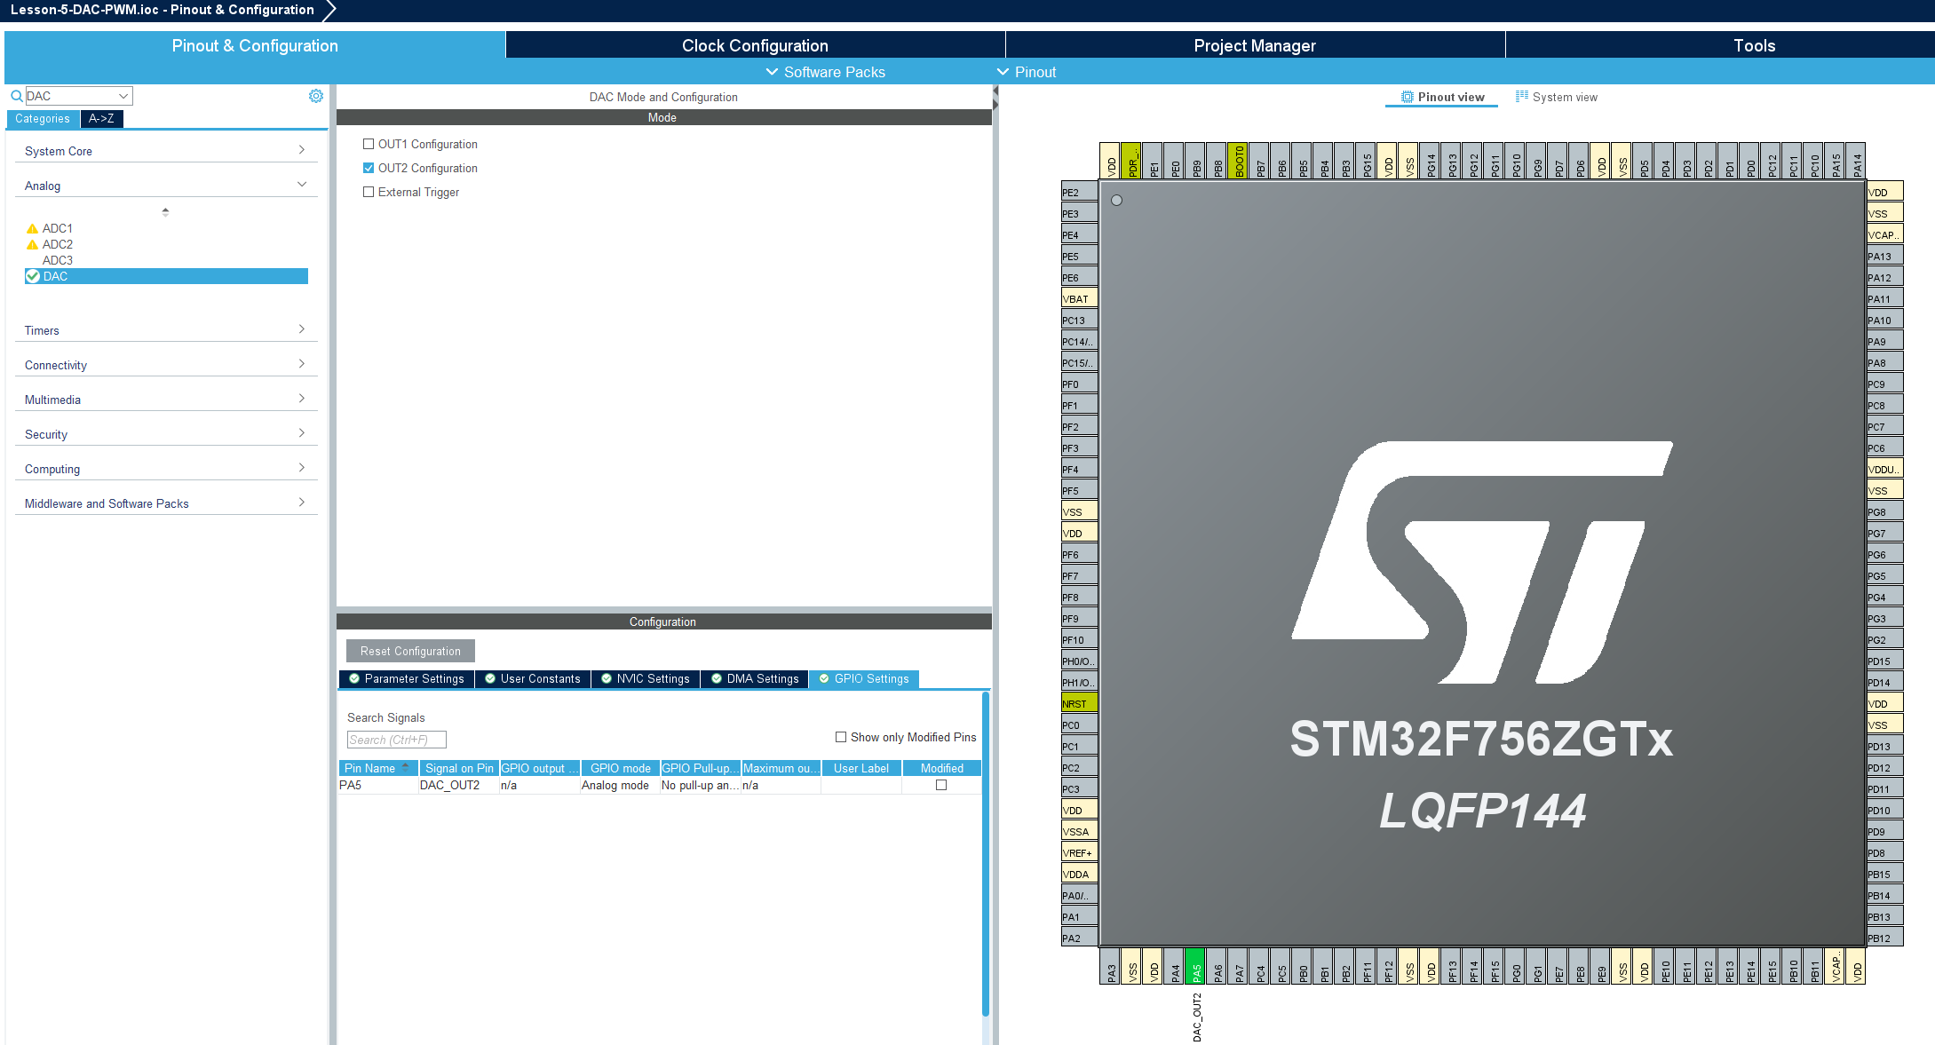Select the Categories tab

coord(43,118)
